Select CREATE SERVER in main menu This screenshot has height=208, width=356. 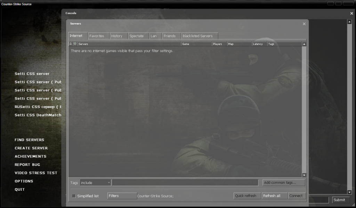(x=31, y=148)
